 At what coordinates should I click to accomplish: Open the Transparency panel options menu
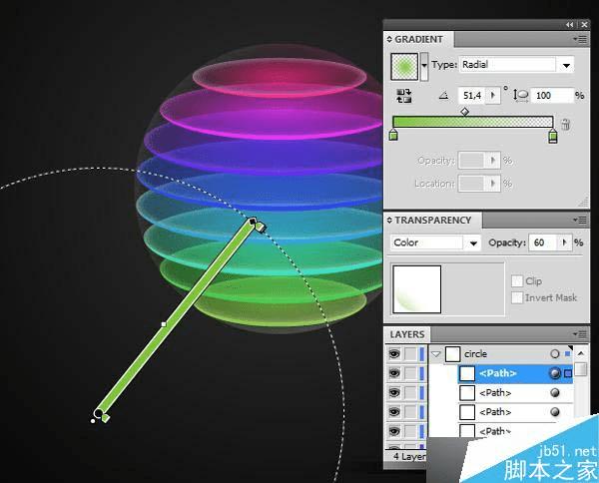click(x=580, y=220)
